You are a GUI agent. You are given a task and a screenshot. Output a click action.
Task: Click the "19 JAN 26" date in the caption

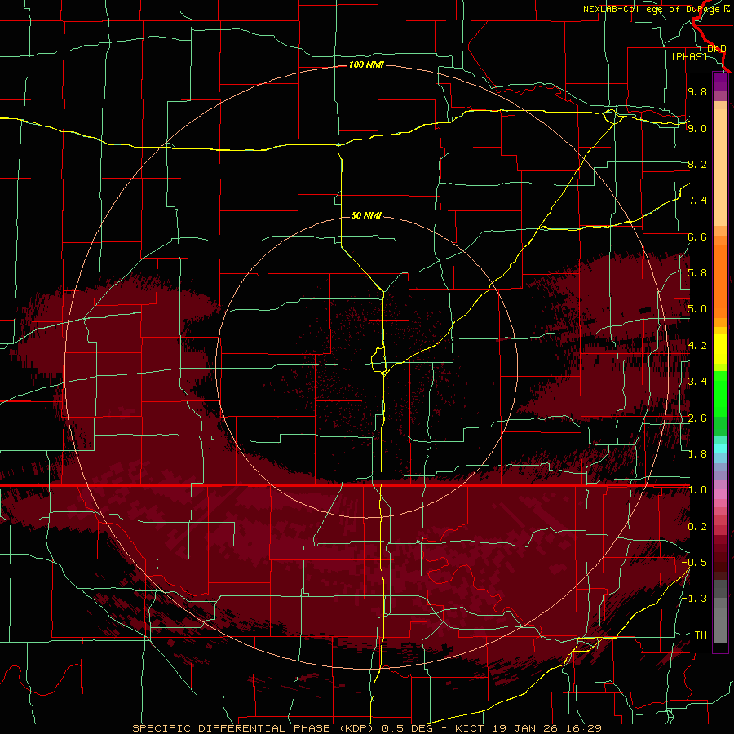click(x=524, y=728)
